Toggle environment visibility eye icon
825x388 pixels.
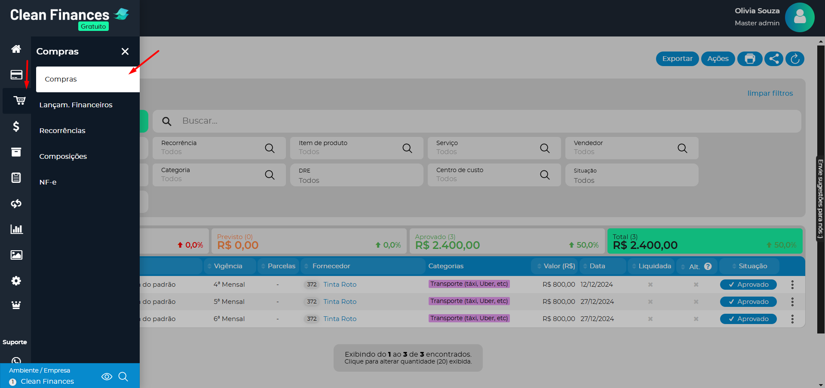(107, 377)
